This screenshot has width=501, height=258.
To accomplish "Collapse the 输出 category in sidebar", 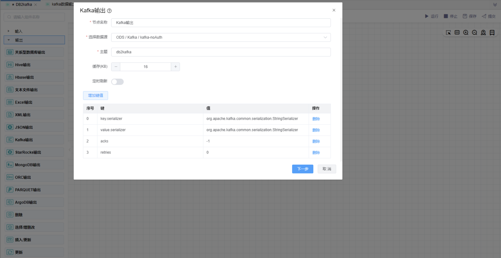I will [x=9, y=40].
